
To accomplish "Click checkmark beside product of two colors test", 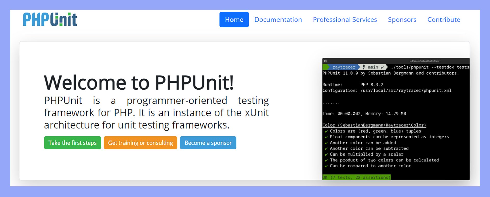I will click(326, 160).
